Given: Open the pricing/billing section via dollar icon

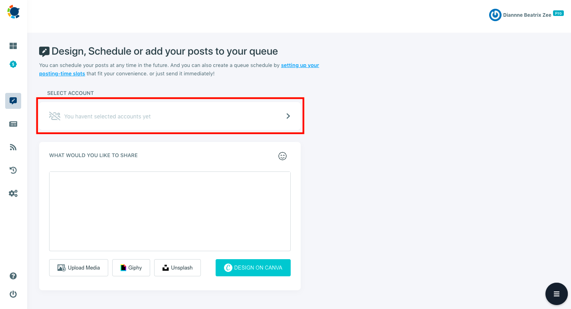Looking at the screenshot, I should (x=13, y=64).
